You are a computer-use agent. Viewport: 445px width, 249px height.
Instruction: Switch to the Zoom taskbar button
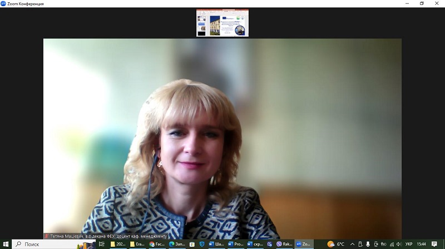[x=304, y=244]
